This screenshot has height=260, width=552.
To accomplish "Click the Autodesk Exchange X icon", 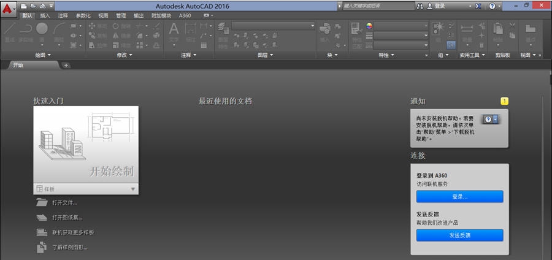I will click(478, 6).
